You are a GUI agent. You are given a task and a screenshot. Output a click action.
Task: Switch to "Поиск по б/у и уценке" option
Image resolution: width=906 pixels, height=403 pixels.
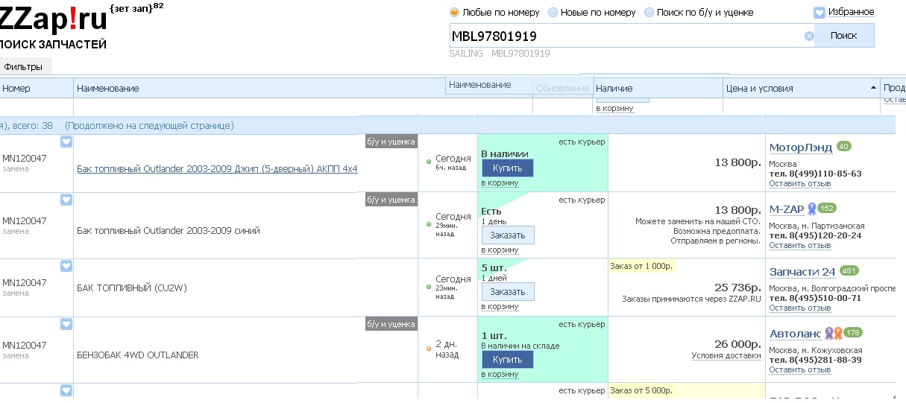click(x=649, y=13)
